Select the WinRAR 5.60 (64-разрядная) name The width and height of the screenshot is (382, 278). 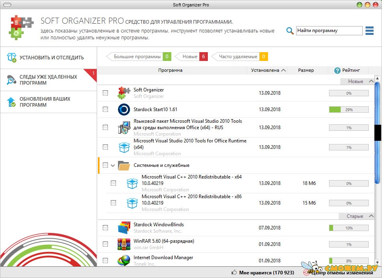coord(164,241)
